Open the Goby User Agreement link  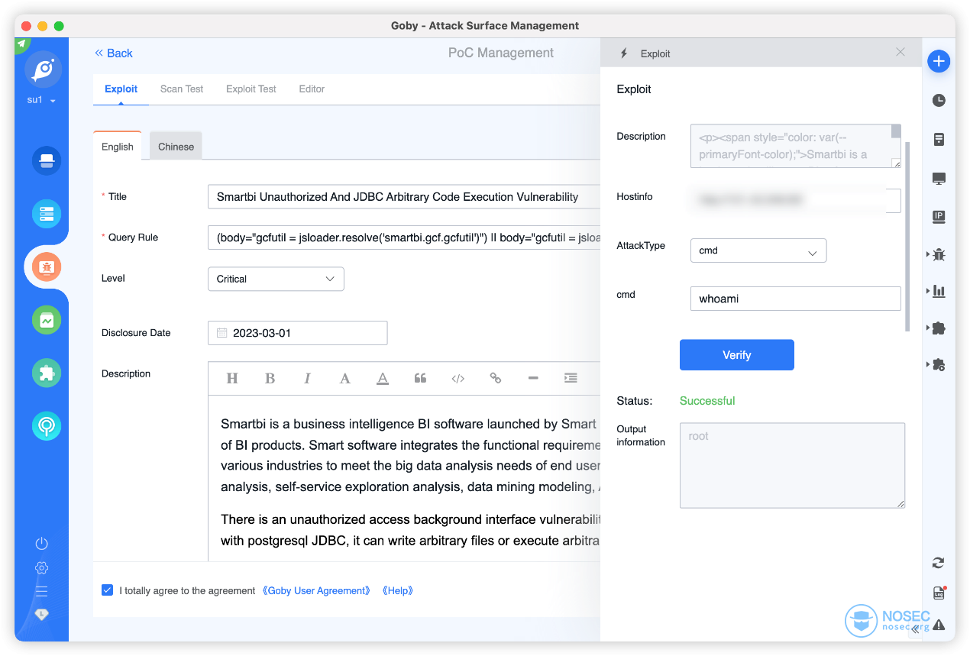coord(316,590)
